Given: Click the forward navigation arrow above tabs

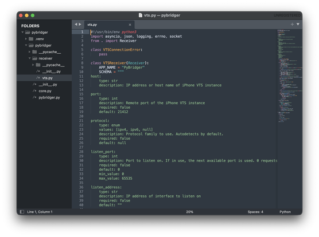Looking at the screenshot, I should click(x=80, y=25).
